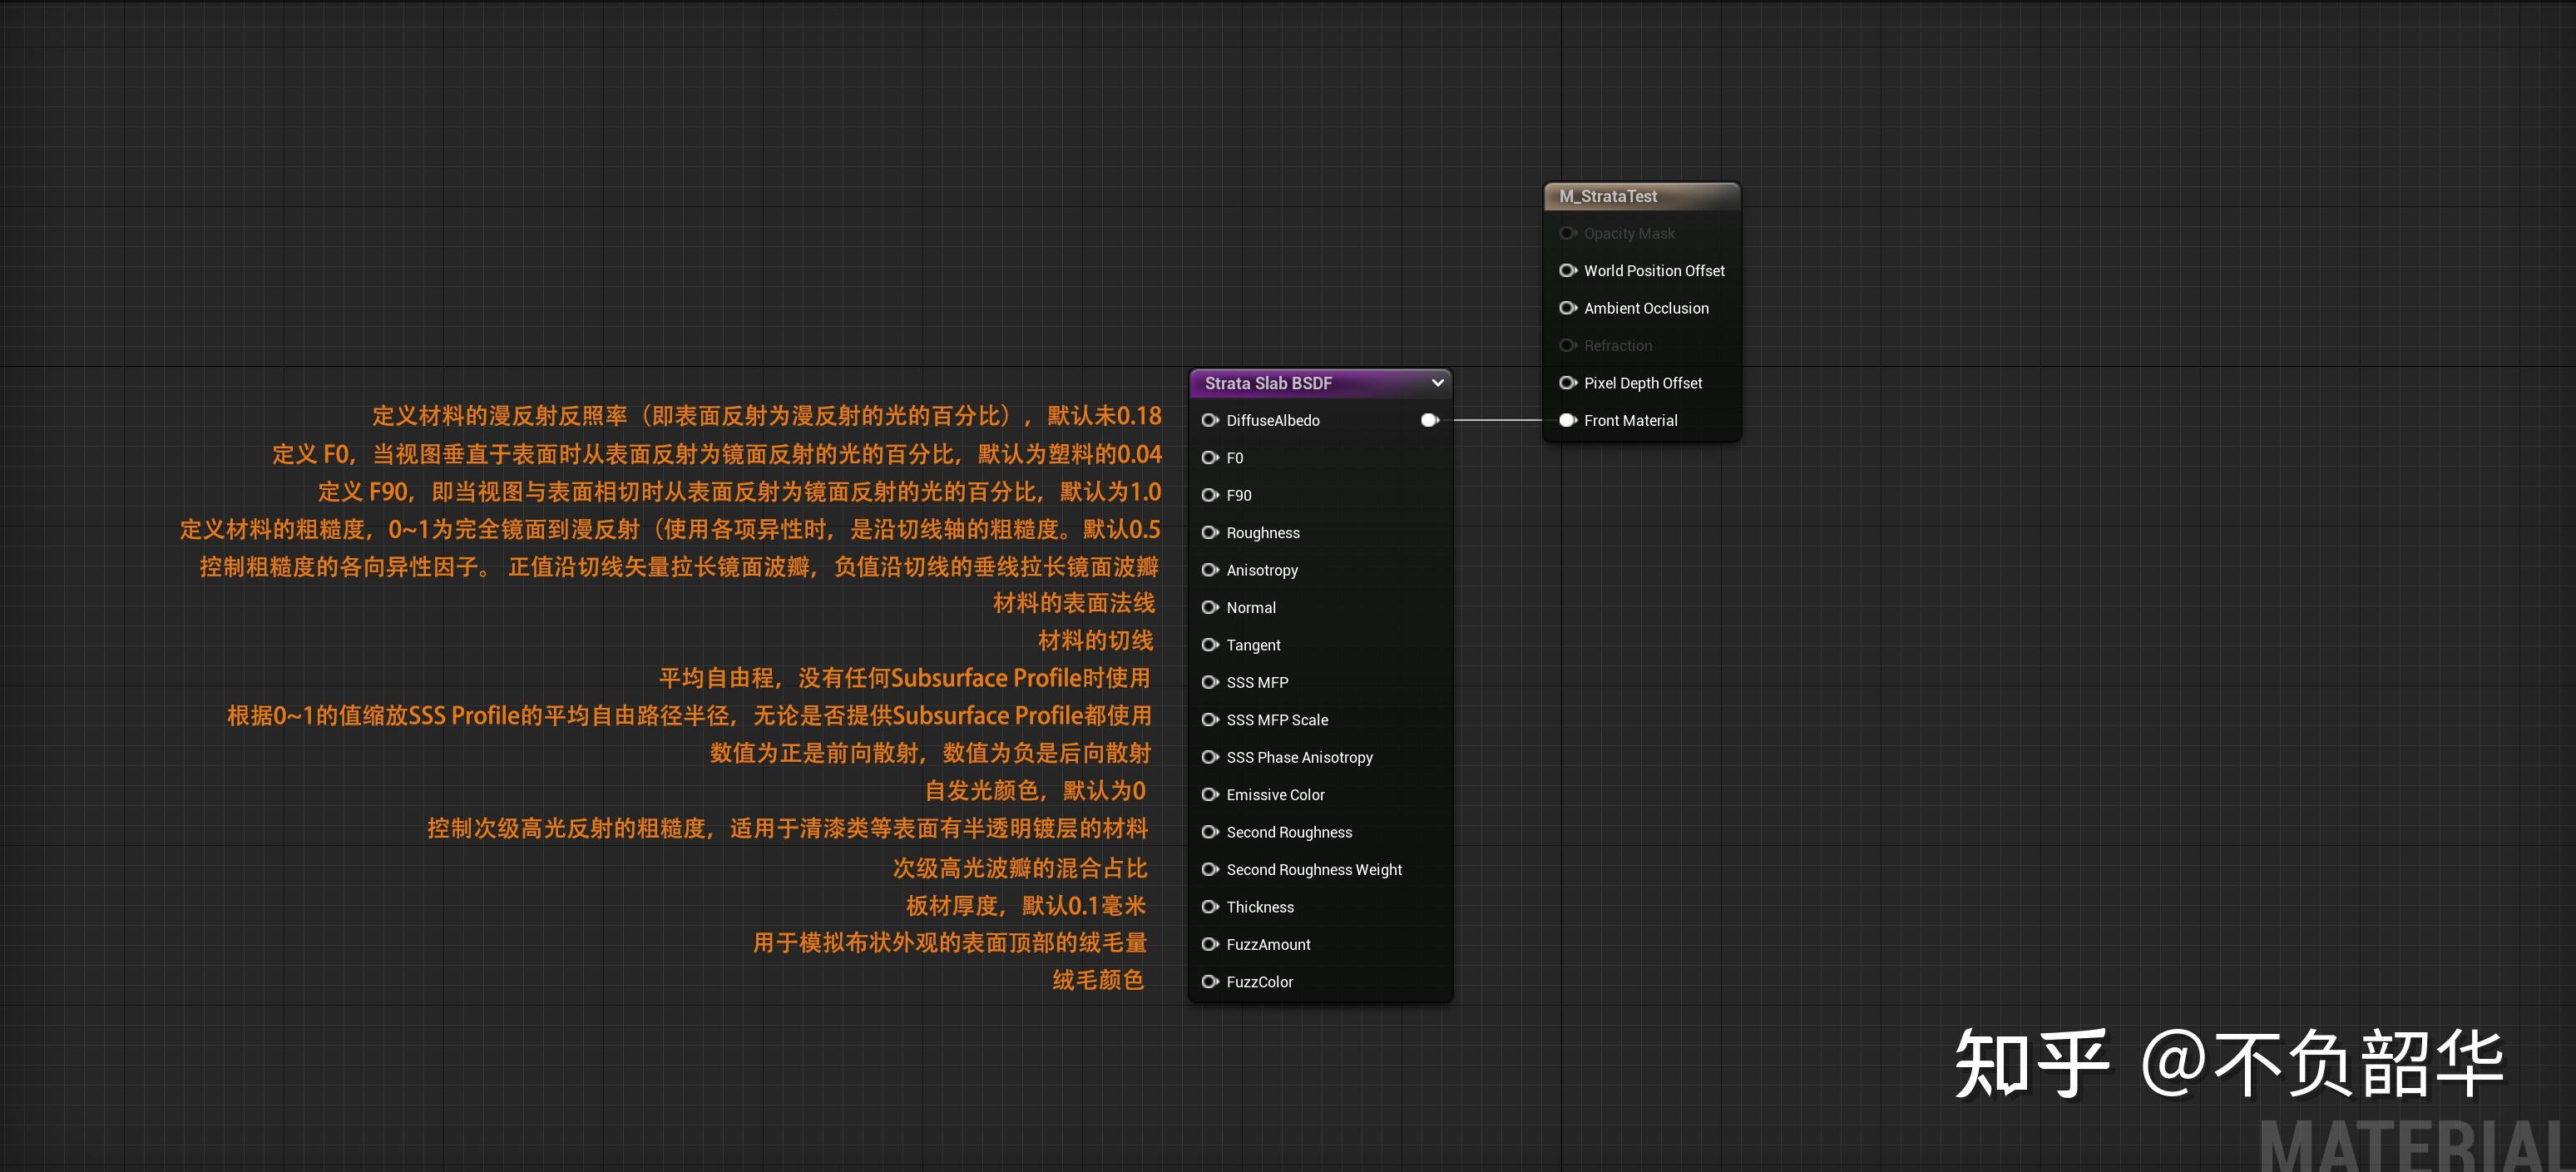
Task: Click the FuzzColor input pin
Action: [x=1209, y=982]
